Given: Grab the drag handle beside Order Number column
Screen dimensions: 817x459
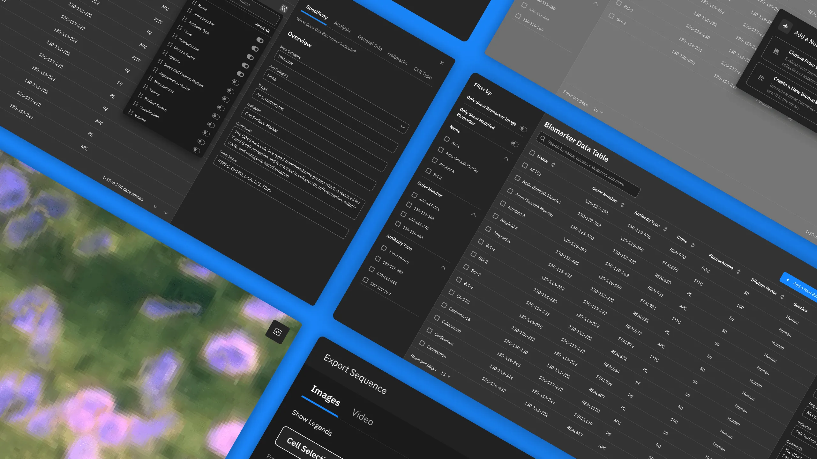Looking at the screenshot, I should (190, 11).
